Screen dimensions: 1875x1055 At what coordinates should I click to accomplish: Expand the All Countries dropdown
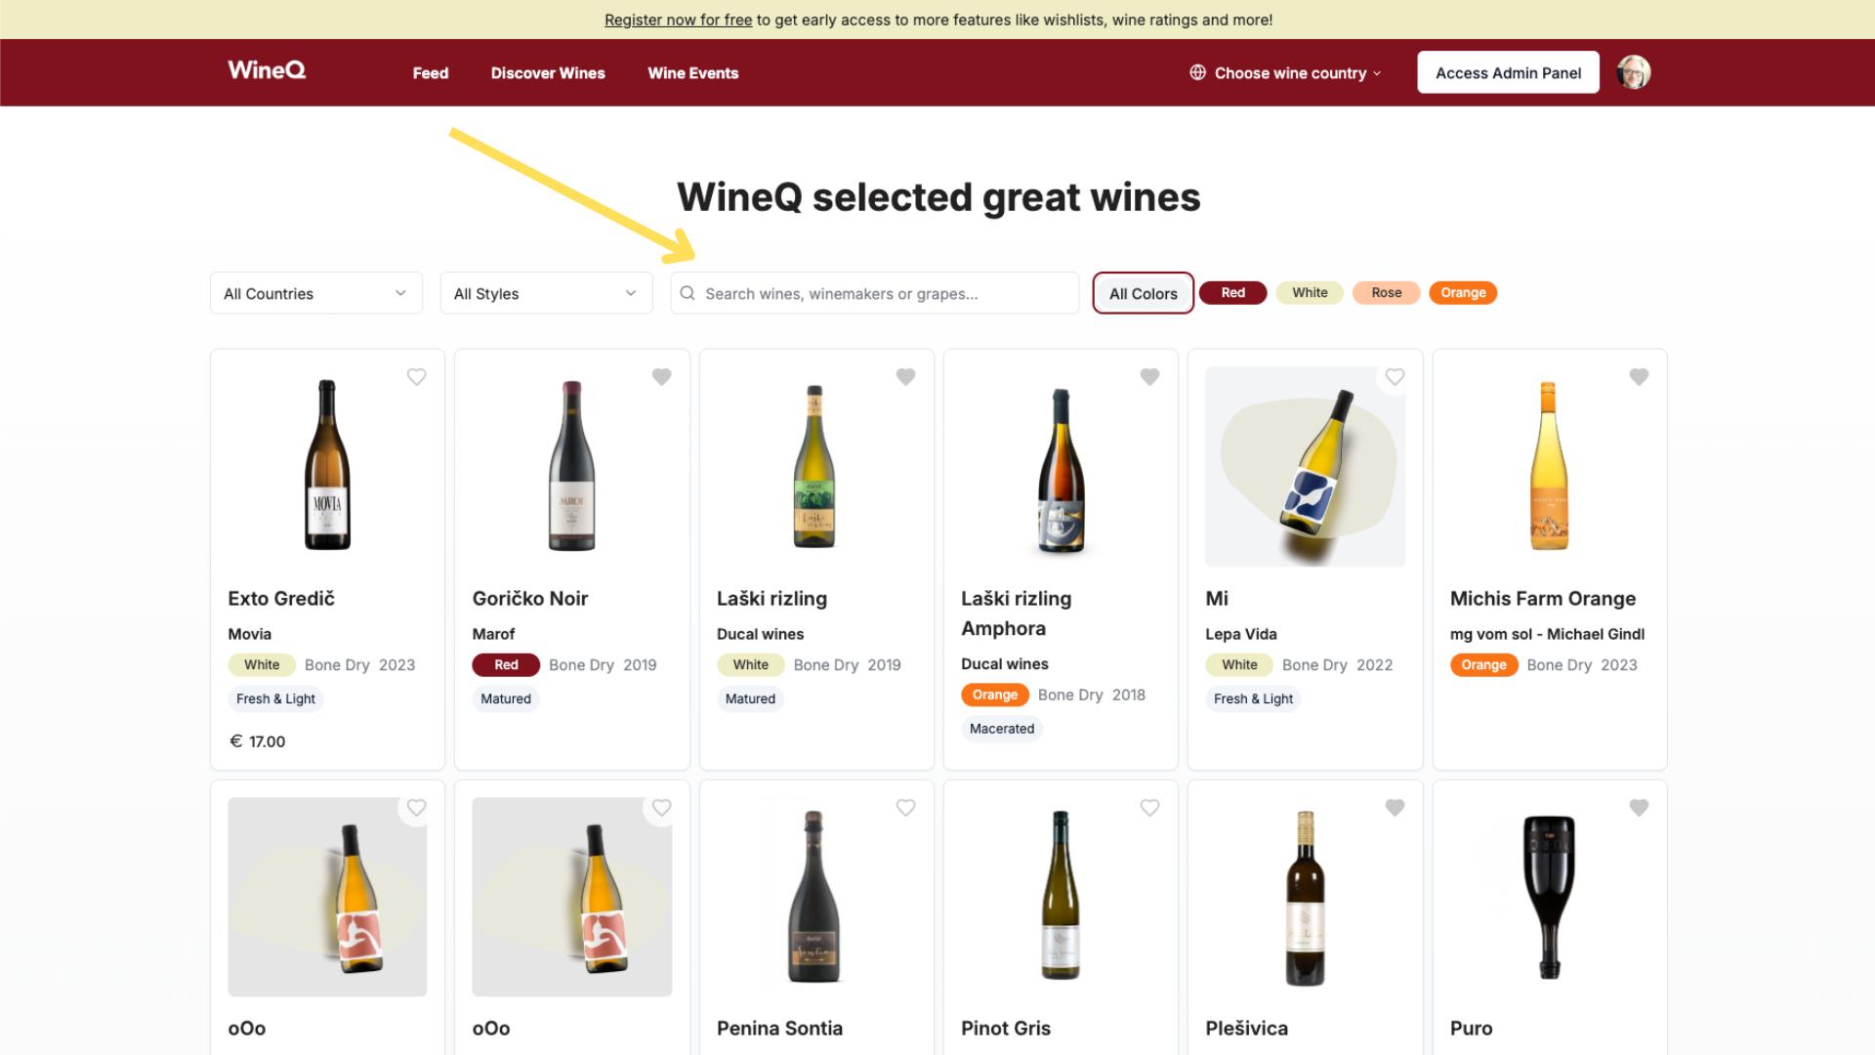tap(315, 293)
